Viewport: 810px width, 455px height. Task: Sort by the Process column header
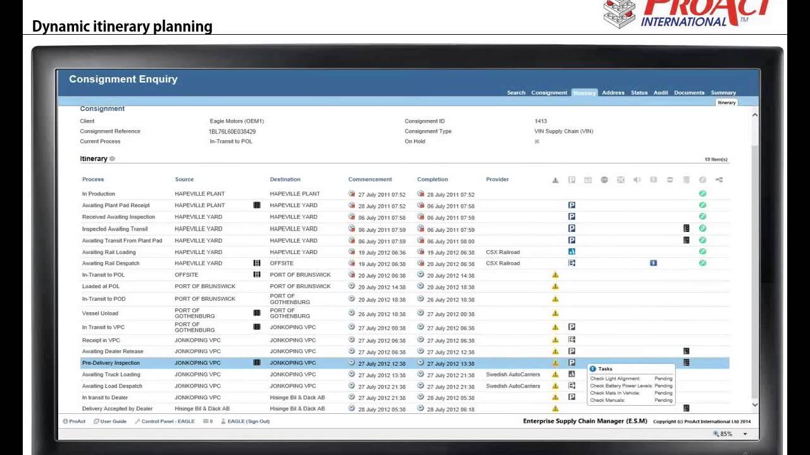(93, 179)
